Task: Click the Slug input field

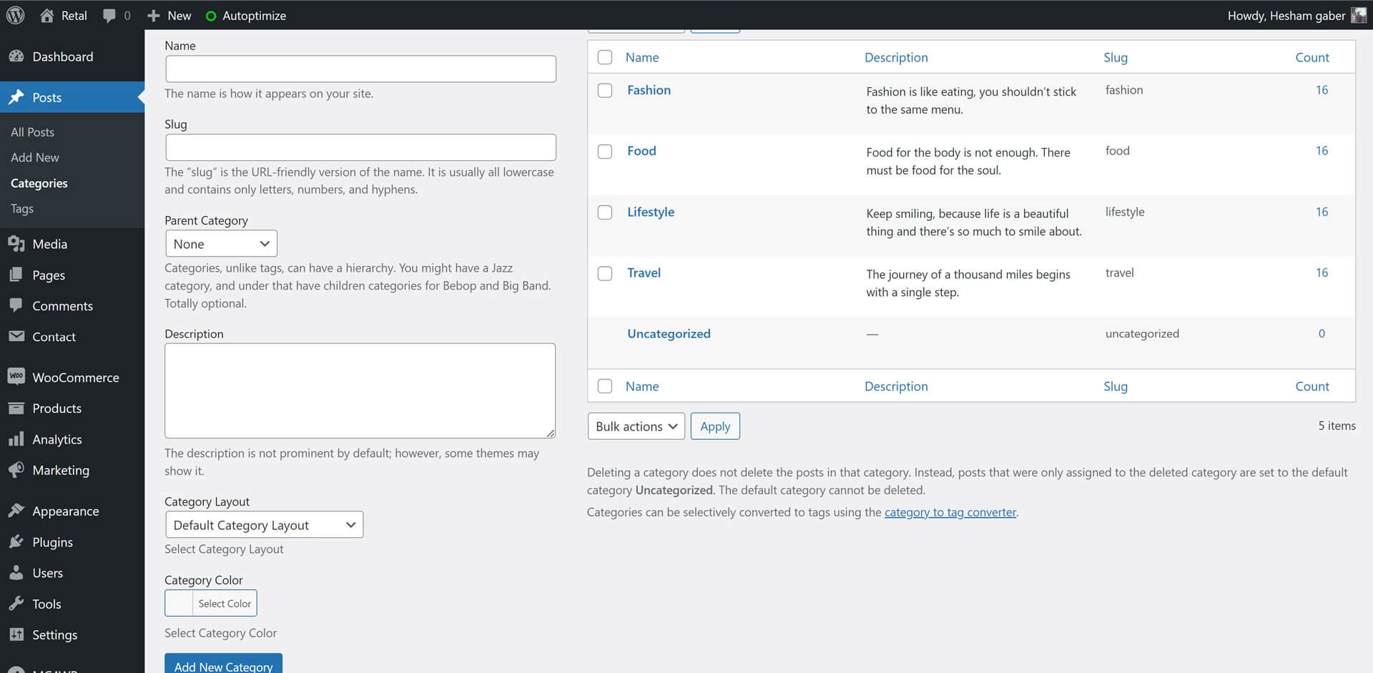Action: 360,147
